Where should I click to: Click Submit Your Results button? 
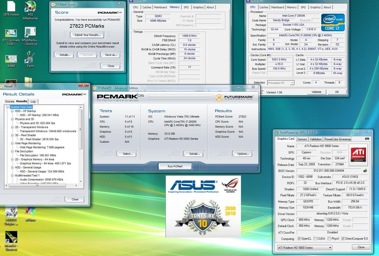pos(87,35)
